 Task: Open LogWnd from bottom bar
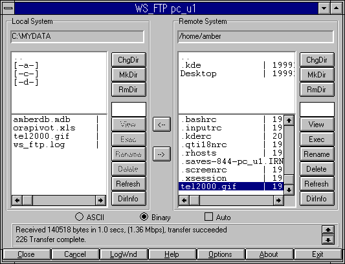[x=124, y=254]
